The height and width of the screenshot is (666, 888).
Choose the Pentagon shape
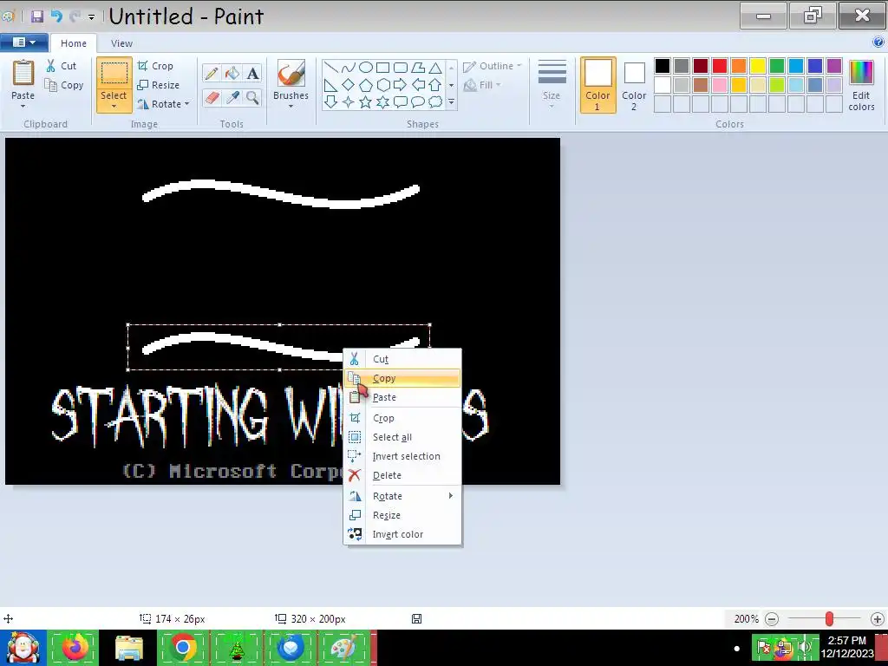[366, 85]
